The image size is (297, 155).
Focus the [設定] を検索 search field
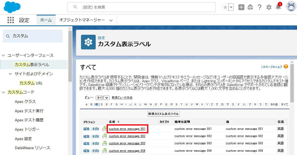[141, 7]
